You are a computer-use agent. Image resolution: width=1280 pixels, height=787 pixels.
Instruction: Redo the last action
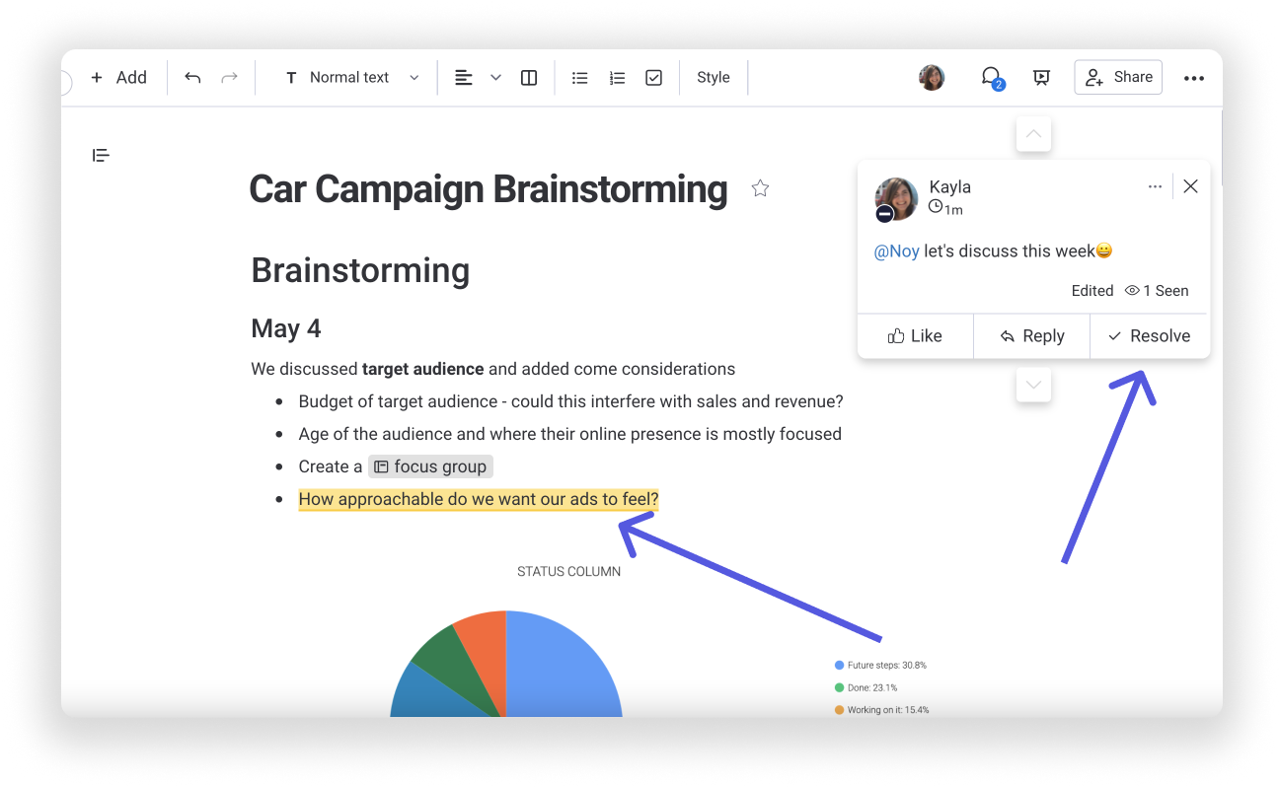(x=229, y=77)
